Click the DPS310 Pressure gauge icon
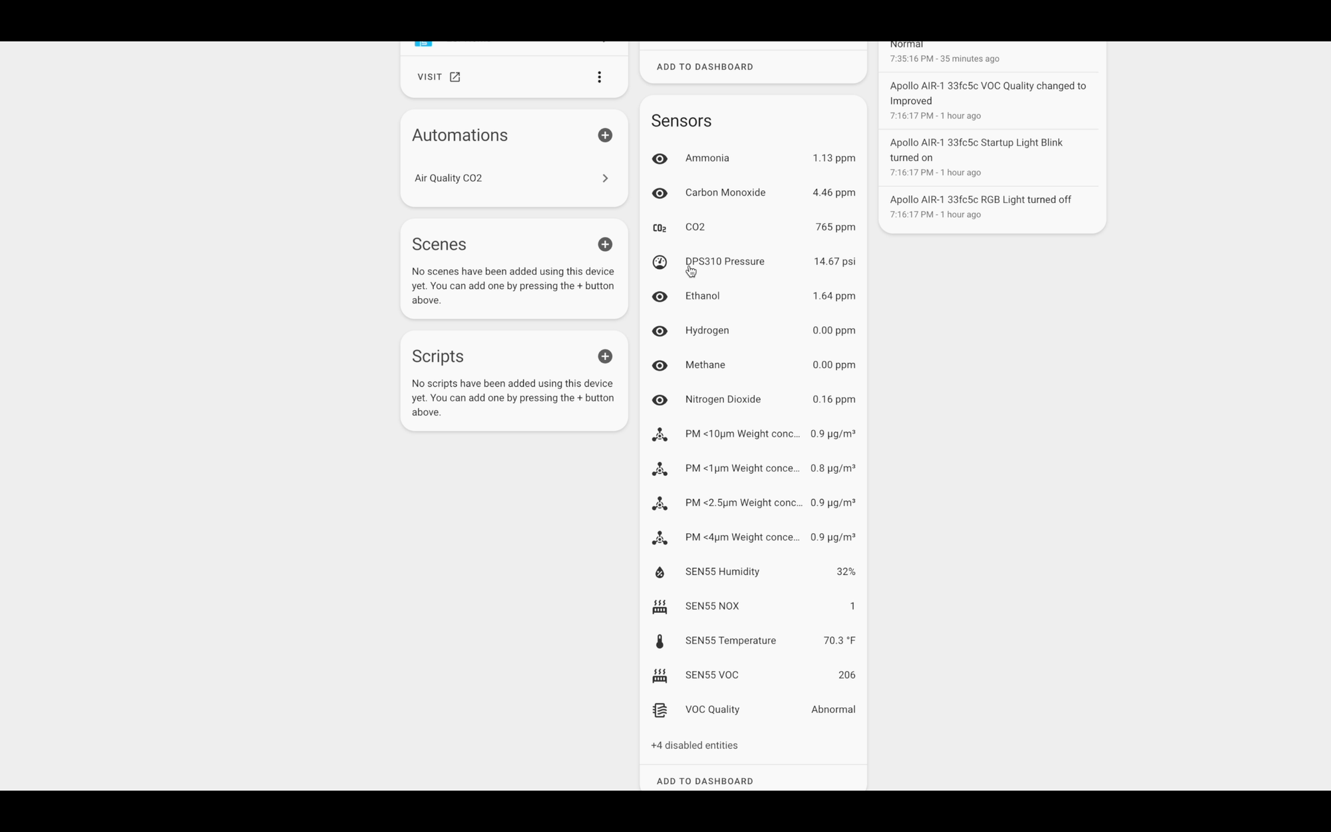This screenshot has width=1331, height=832. [659, 262]
